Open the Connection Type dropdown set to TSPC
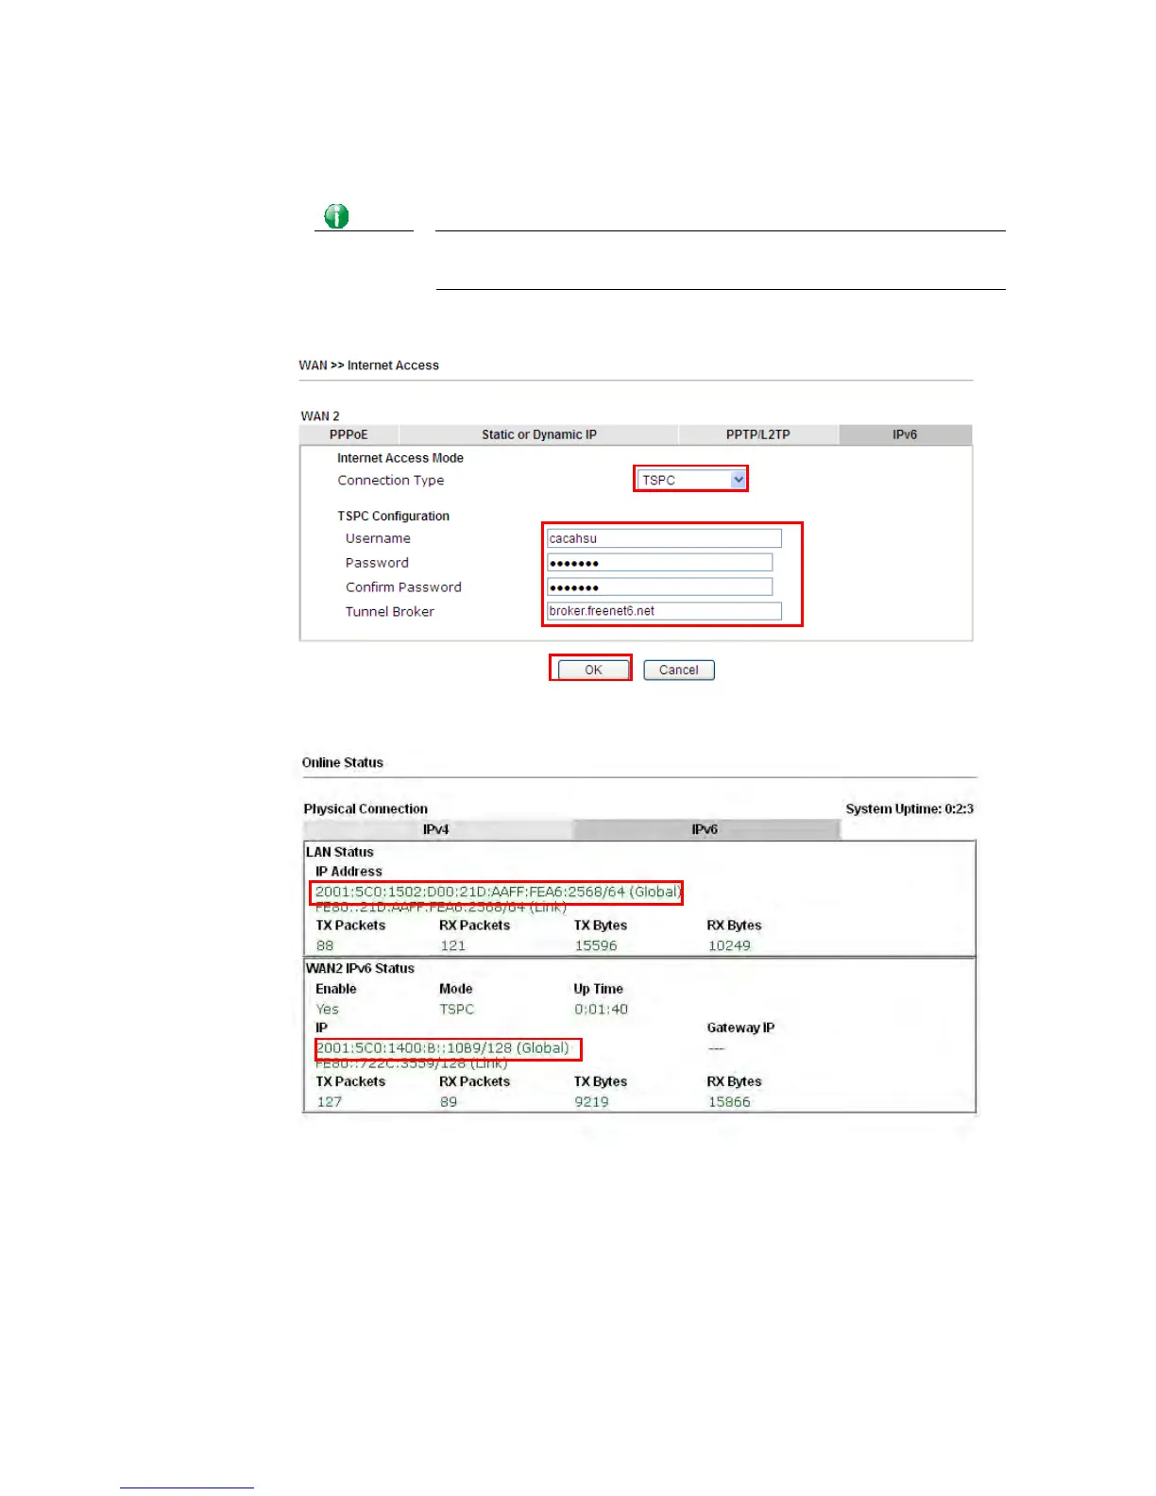1156x1496 pixels. 691,480
